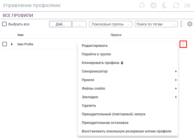Image resolution: width=194 pixels, height=138 pixels.
Task: Sort by the 'Имя' column header
Action: (x=21, y=35)
